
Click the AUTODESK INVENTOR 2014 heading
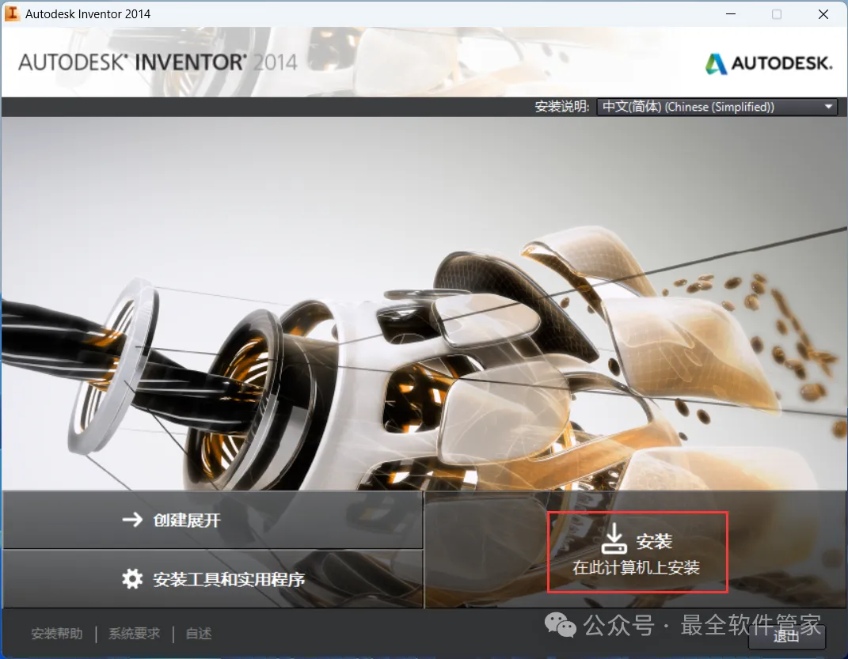158,62
